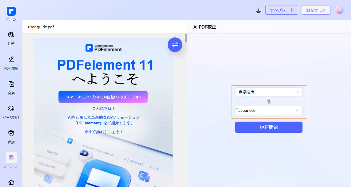Image resolution: width=351 pixels, height=187 pixels.
Task: Swap languages with the up-down arrows icon
Action: point(269,101)
